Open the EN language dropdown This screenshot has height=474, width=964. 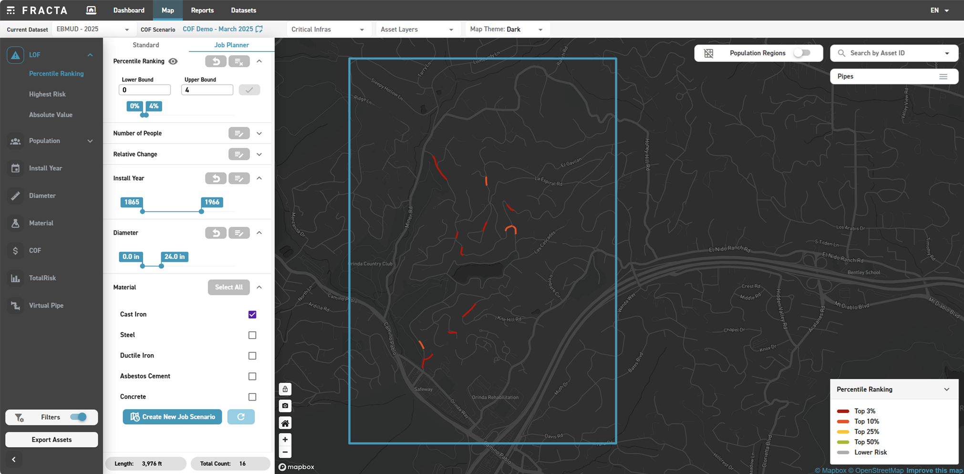pyautogui.click(x=940, y=10)
